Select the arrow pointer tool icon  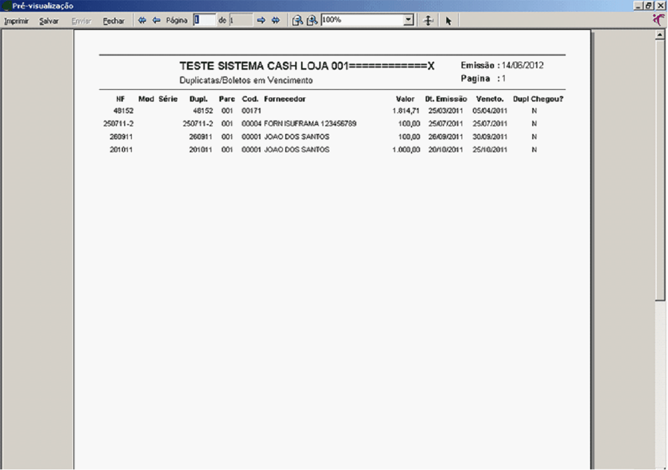pyautogui.click(x=448, y=21)
